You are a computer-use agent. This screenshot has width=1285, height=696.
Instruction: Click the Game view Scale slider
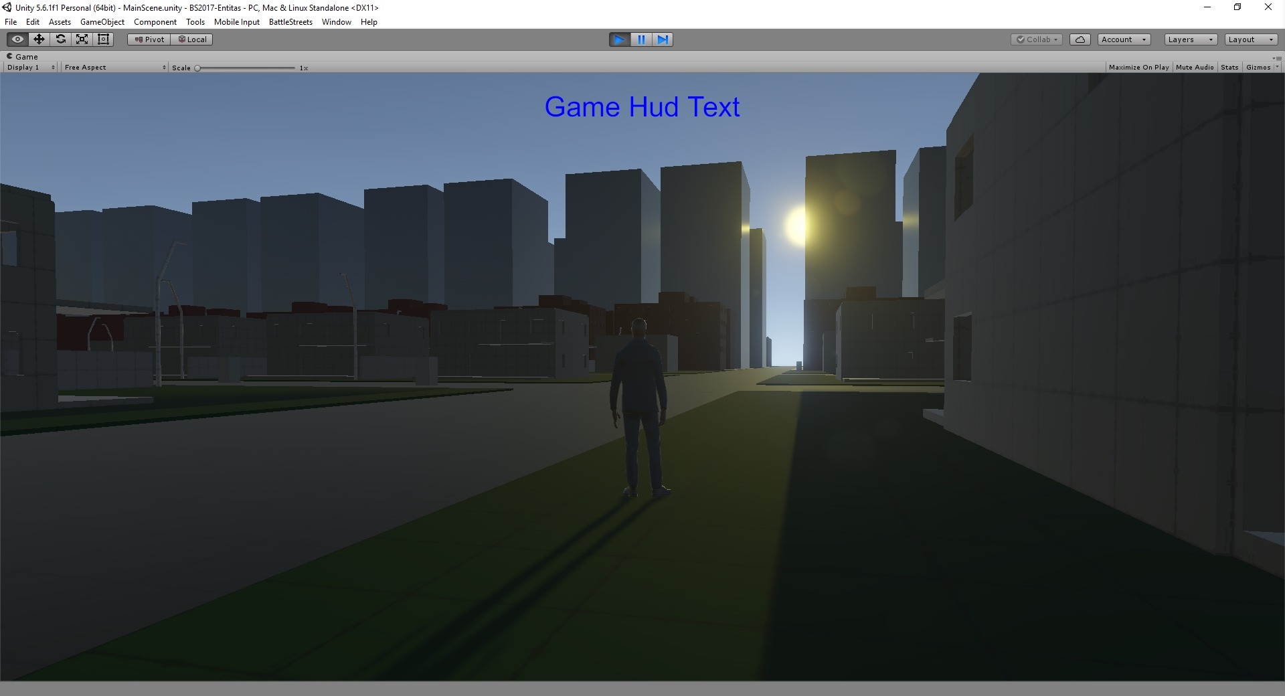[x=246, y=68]
